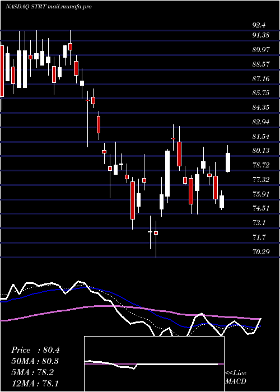
Task: Click the 75.91 price axis label
Action: point(261,194)
